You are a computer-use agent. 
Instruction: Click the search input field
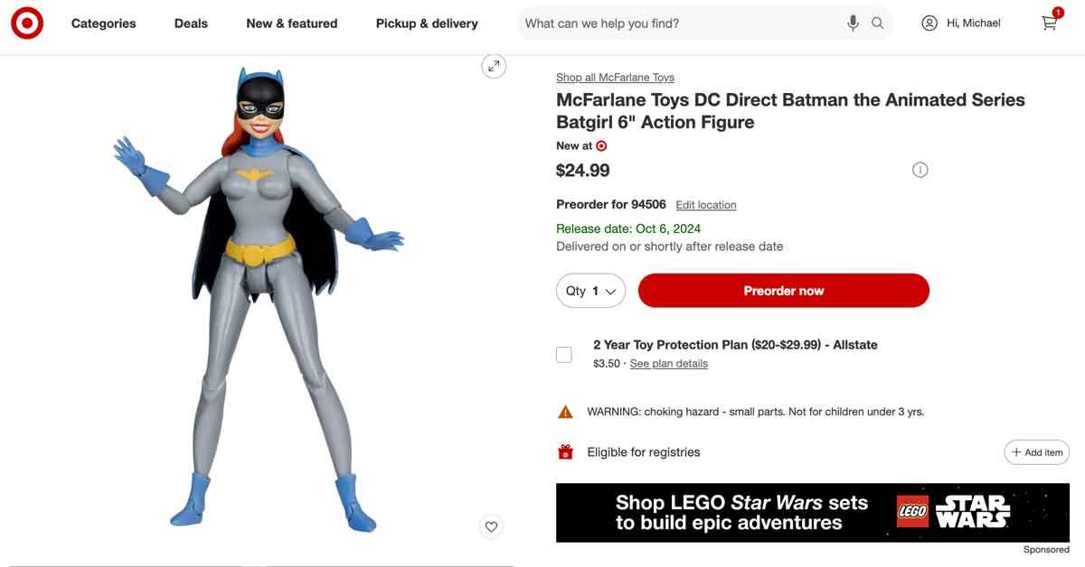(x=678, y=23)
